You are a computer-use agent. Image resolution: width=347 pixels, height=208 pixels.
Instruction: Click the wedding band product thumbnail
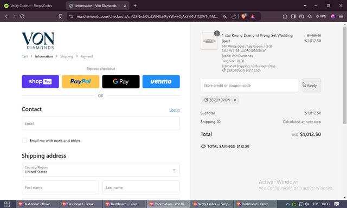pos(209,41)
